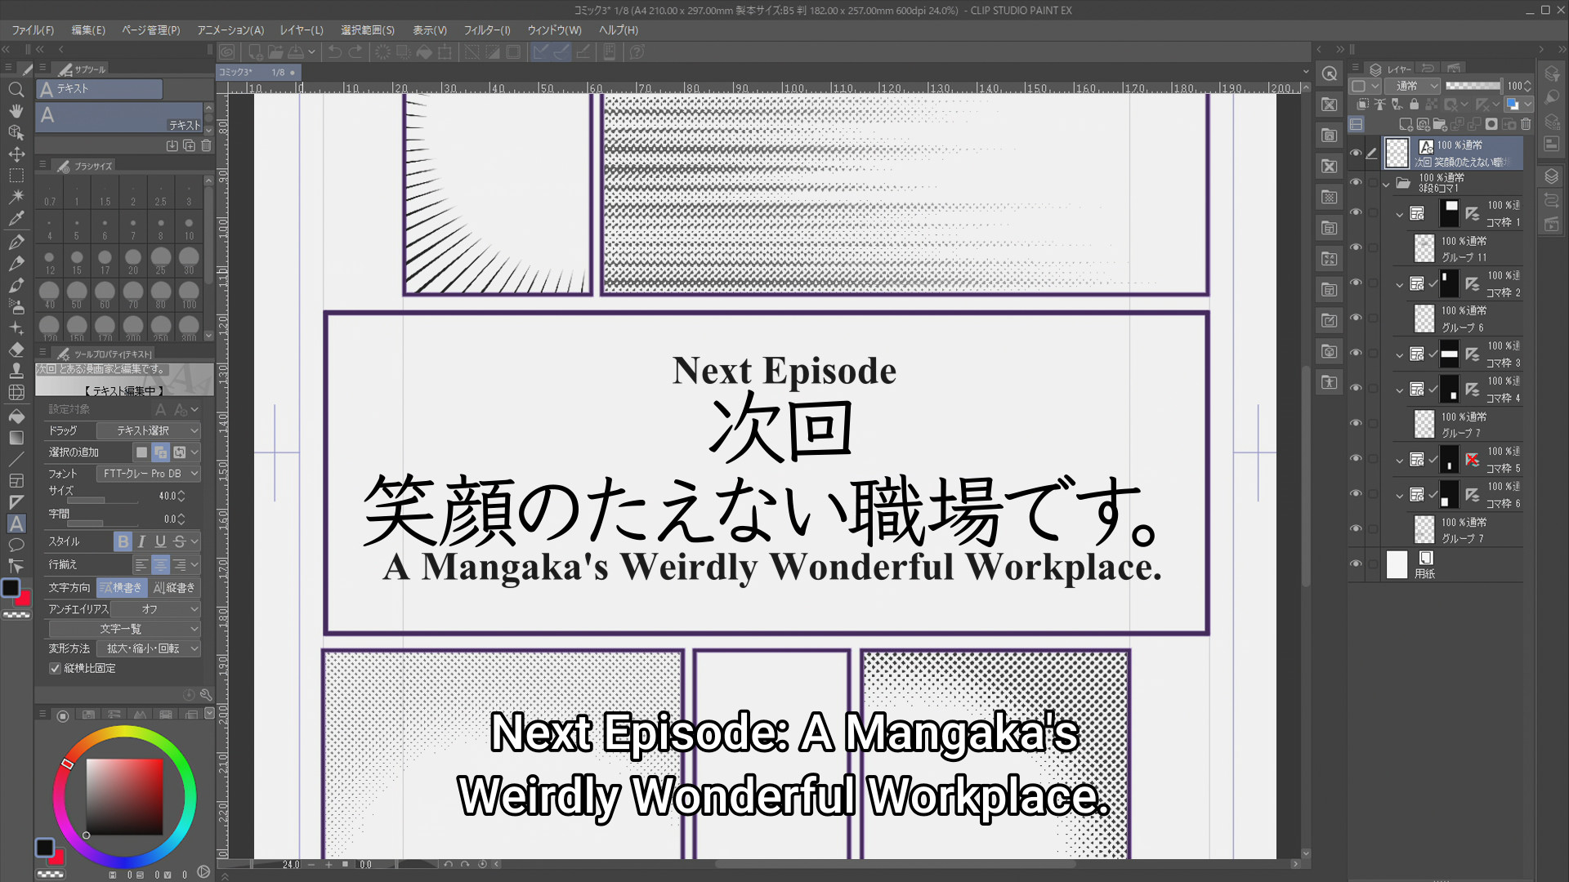
Task: Select the Hand move tool
Action: click(16, 110)
